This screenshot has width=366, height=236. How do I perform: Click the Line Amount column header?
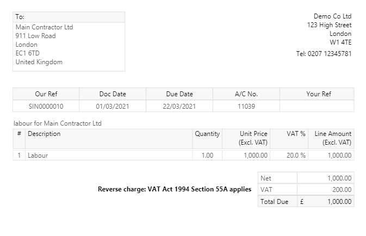click(332, 138)
